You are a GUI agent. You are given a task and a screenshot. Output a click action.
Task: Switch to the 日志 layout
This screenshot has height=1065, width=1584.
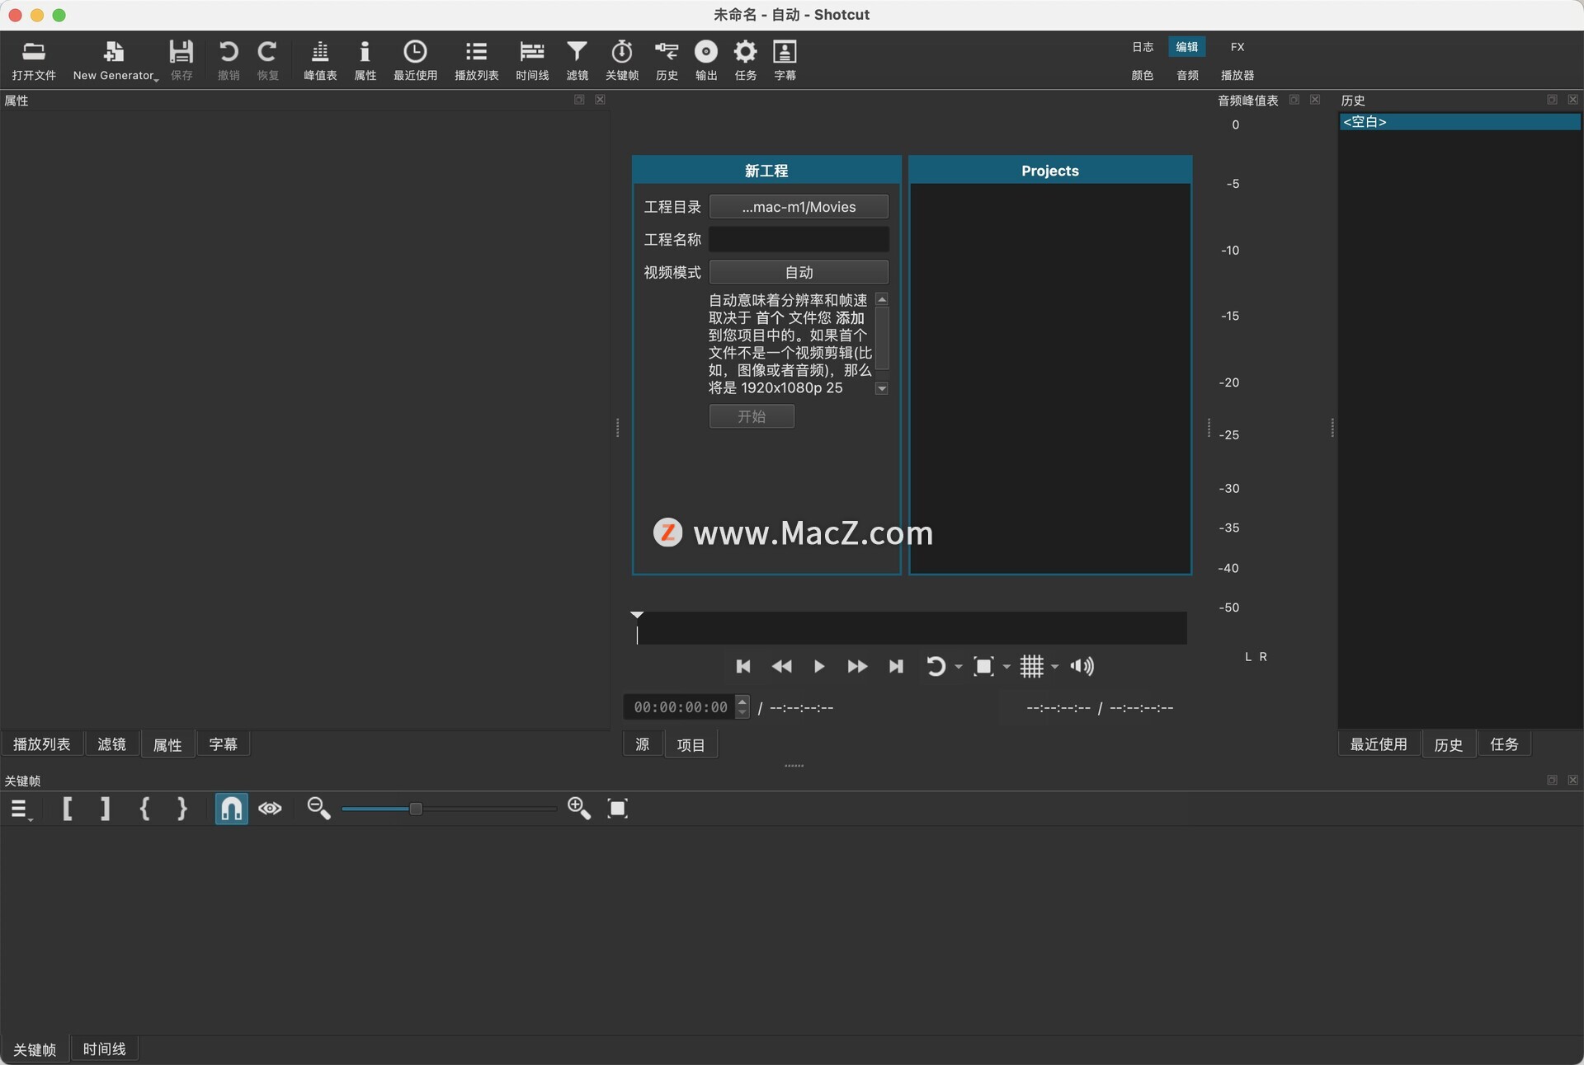(x=1143, y=47)
